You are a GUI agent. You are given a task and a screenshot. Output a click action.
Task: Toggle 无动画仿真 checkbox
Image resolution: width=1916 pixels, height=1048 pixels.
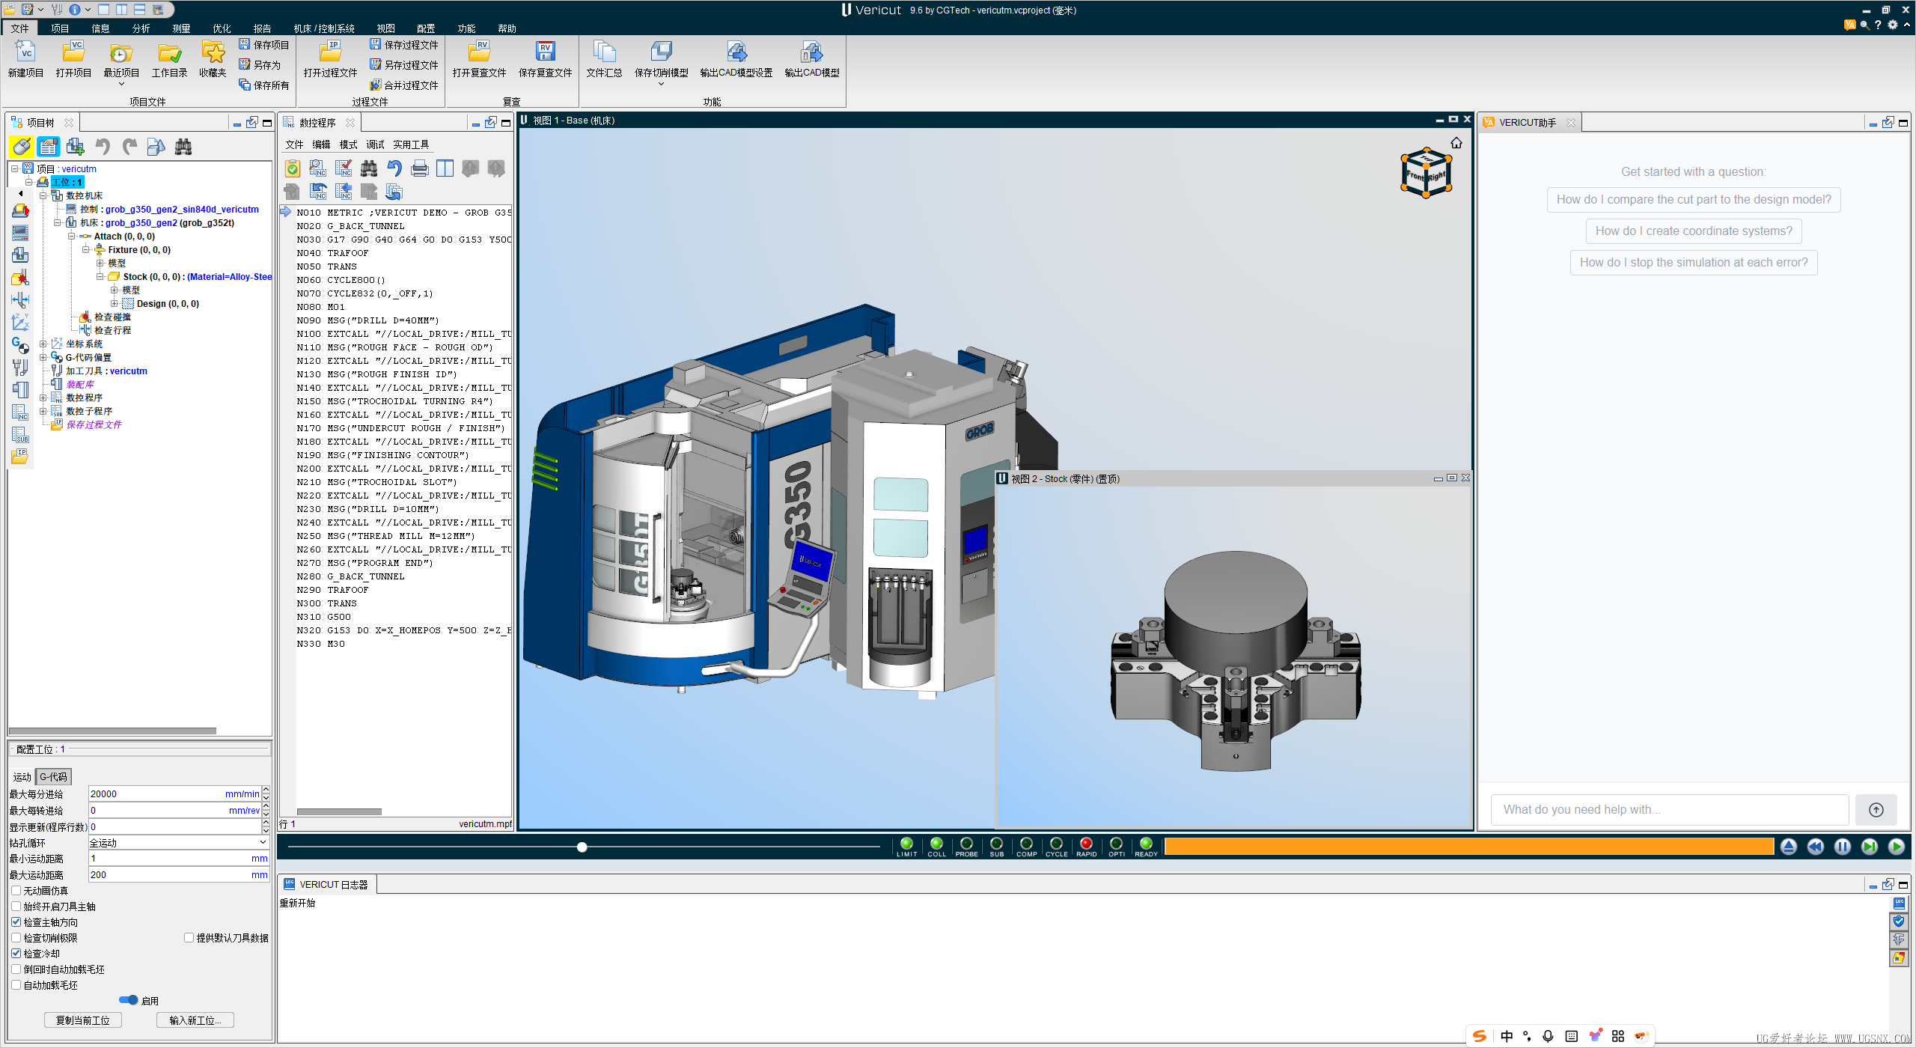coord(16,891)
